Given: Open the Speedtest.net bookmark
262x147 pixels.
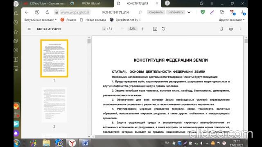Looking at the screenshot, I should tap(125, 20).
